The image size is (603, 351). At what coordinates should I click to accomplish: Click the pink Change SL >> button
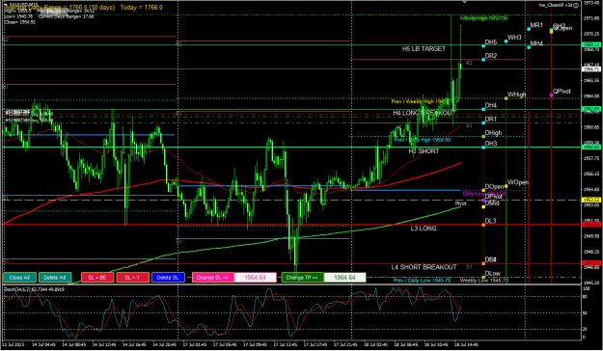213,278
